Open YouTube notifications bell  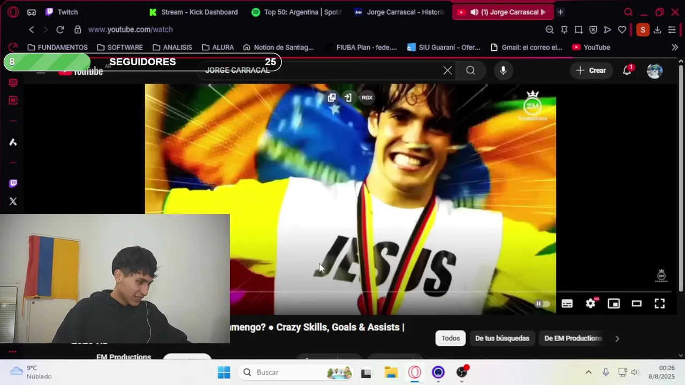tap(627, 71)
